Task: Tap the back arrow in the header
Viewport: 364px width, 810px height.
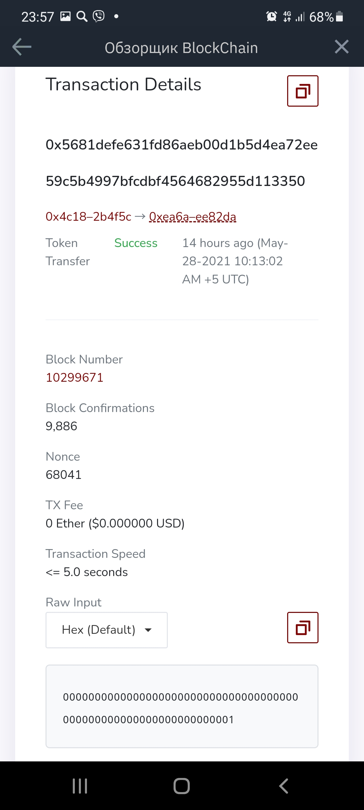Action: point(22,47)
